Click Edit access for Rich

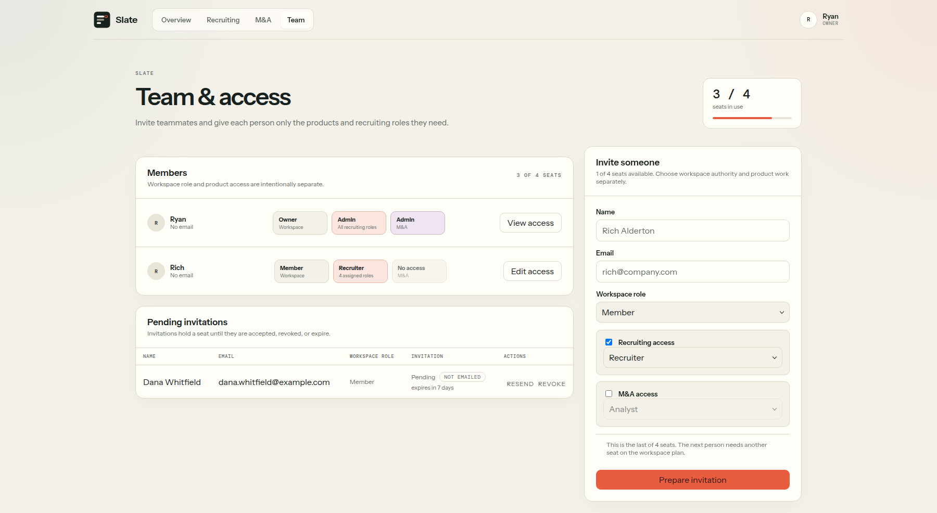pyautogui.click(x=532, y=271)
